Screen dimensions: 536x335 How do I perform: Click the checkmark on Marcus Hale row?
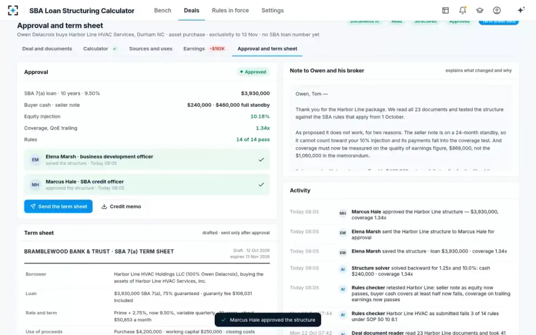pos(261,184)
